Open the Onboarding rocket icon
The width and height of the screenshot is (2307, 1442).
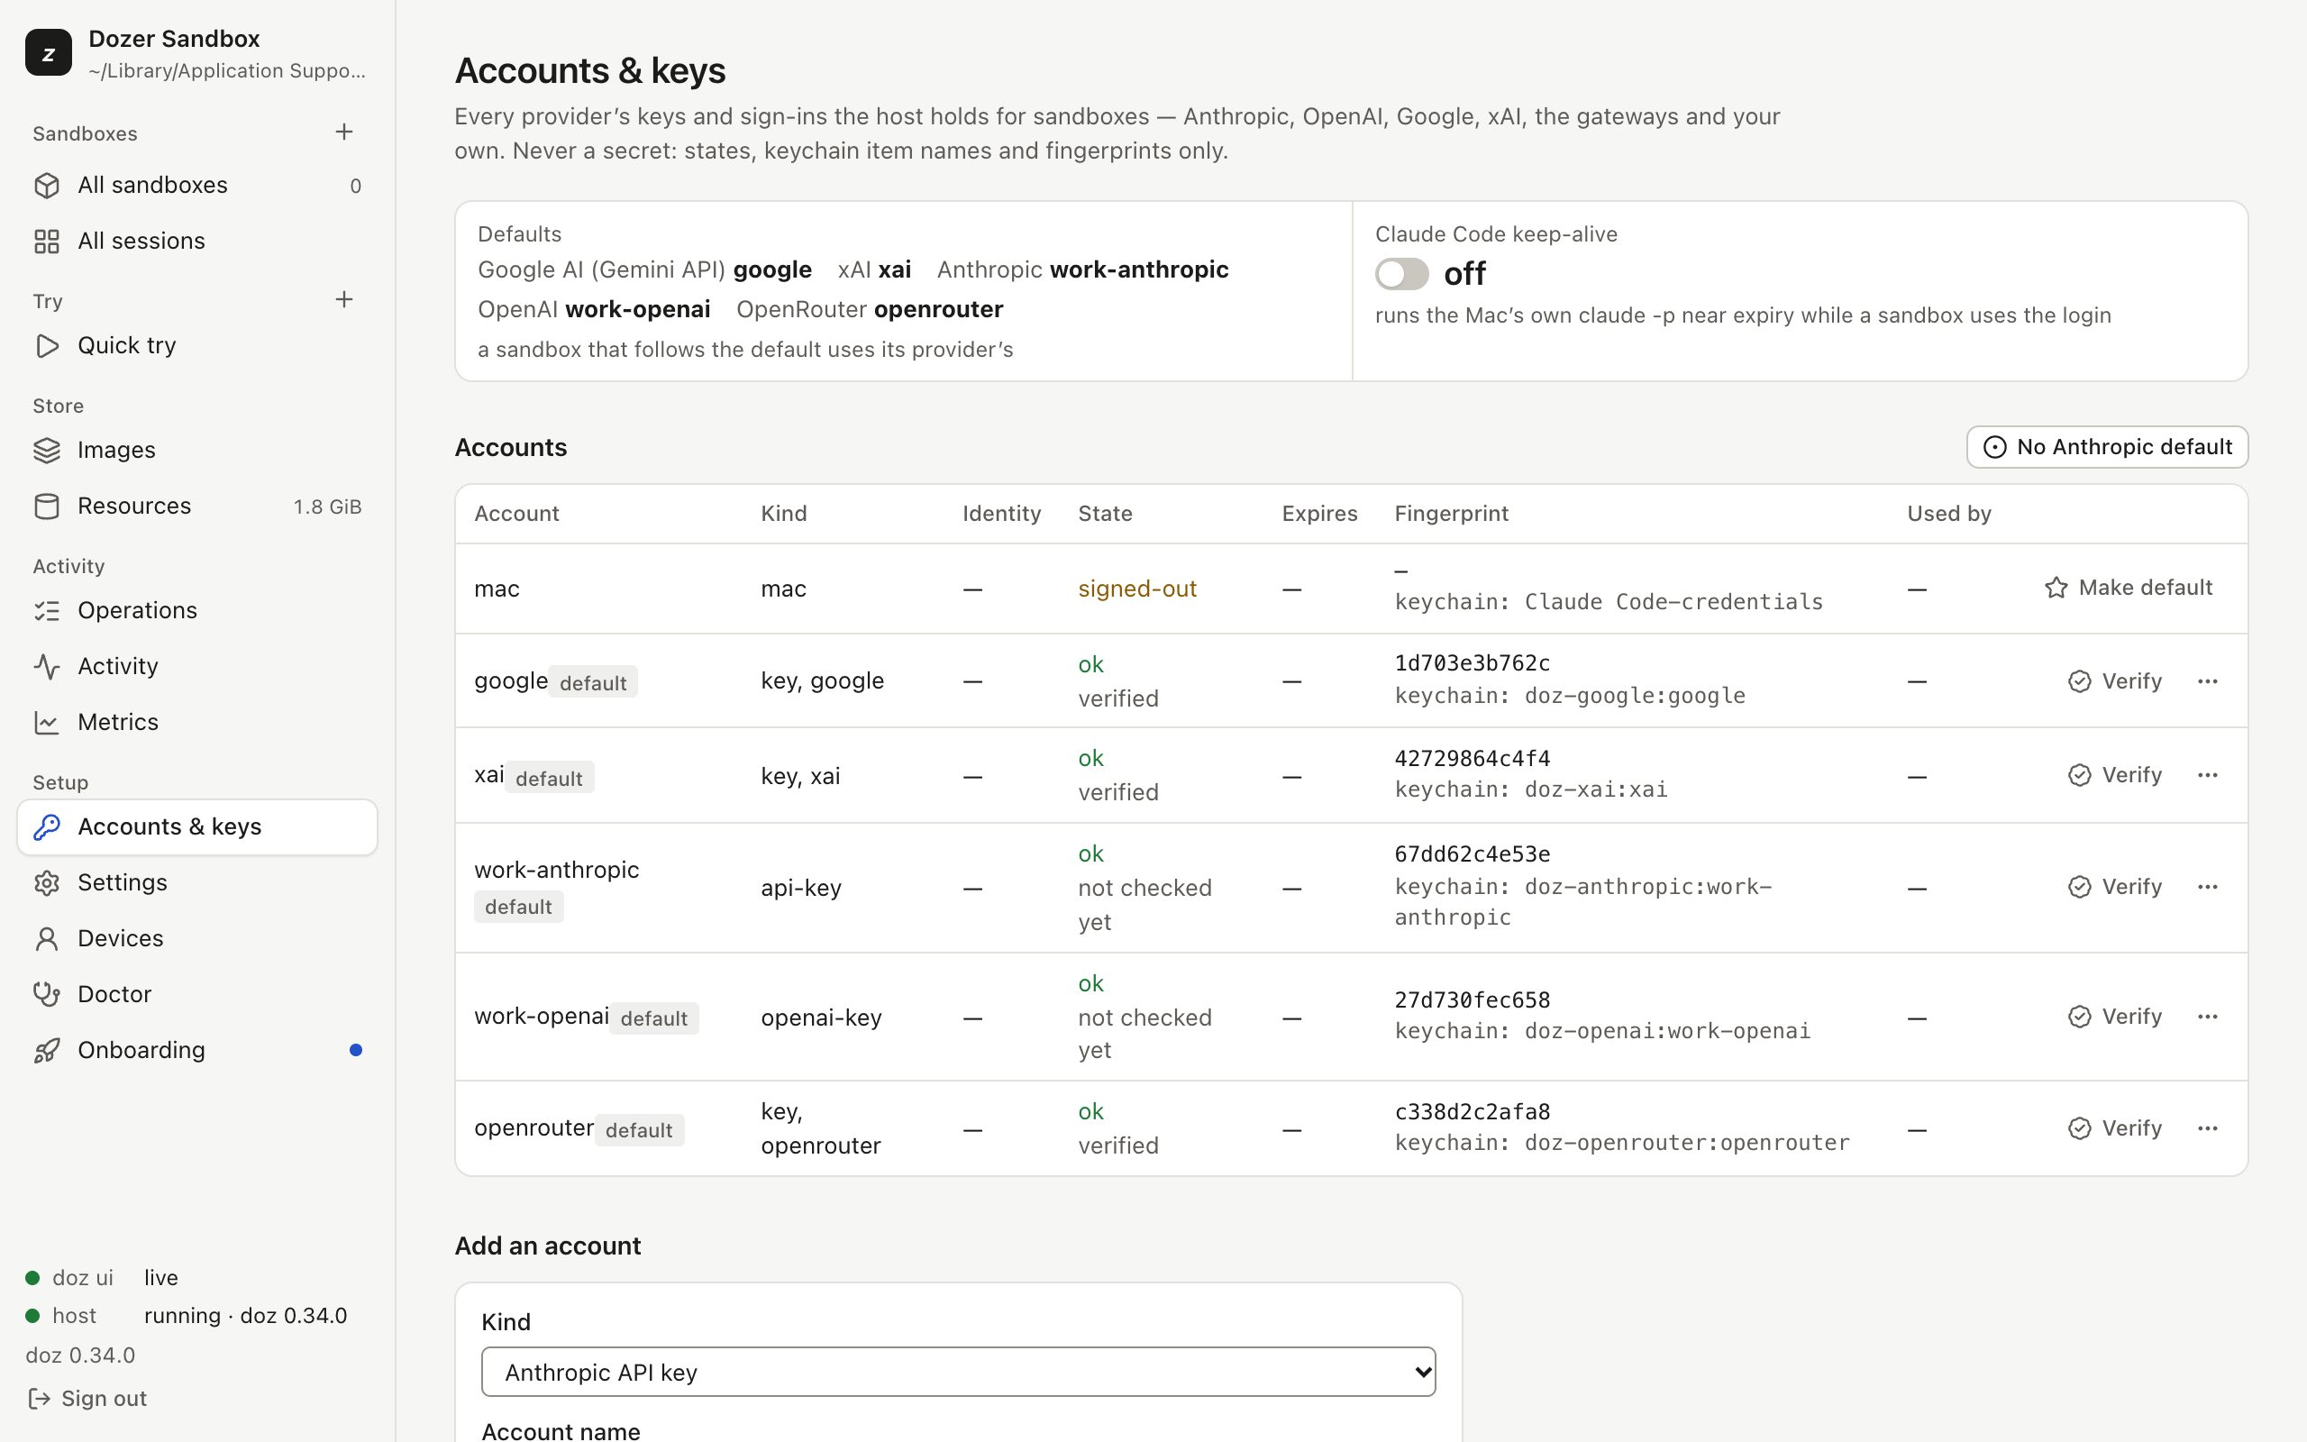click(x=47, y=1050)
